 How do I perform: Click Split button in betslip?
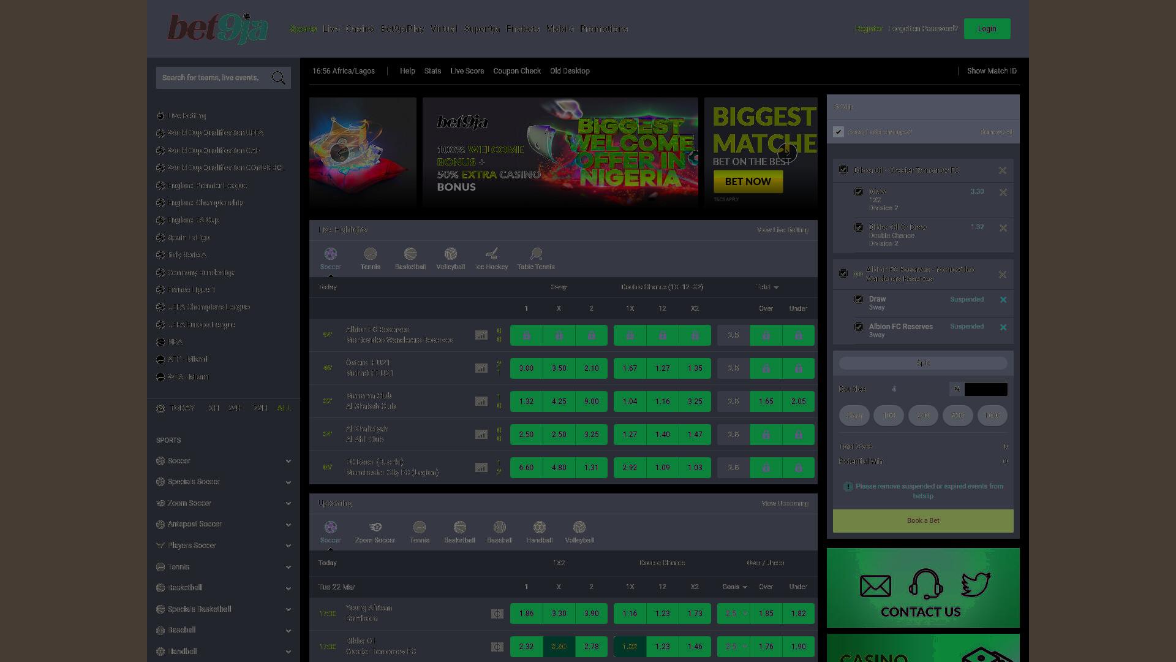click(923, 363)
